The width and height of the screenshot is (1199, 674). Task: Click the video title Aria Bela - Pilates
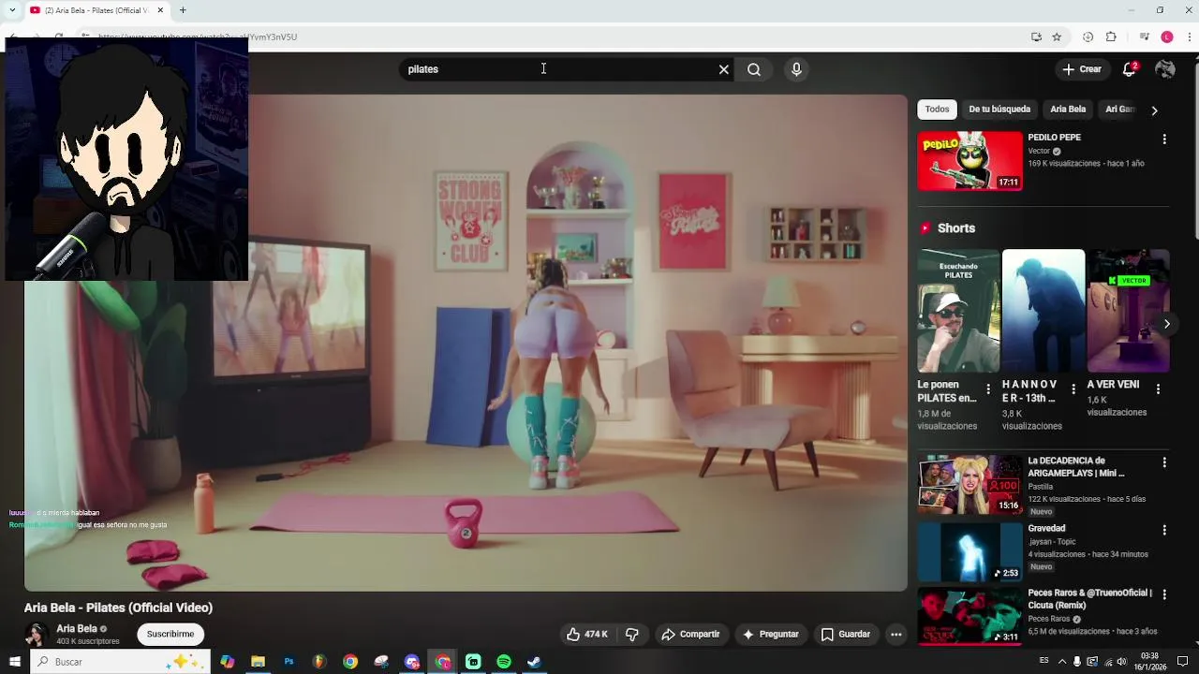[118, 608]
